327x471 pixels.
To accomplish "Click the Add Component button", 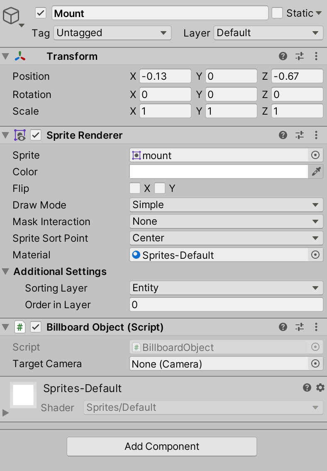I will click(x=162, y=446).
